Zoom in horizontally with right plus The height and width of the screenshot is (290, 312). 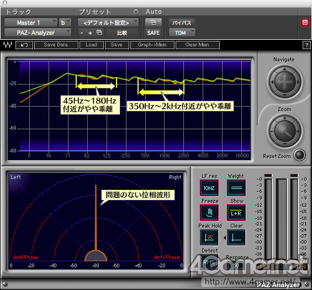[x=298, y=131]
